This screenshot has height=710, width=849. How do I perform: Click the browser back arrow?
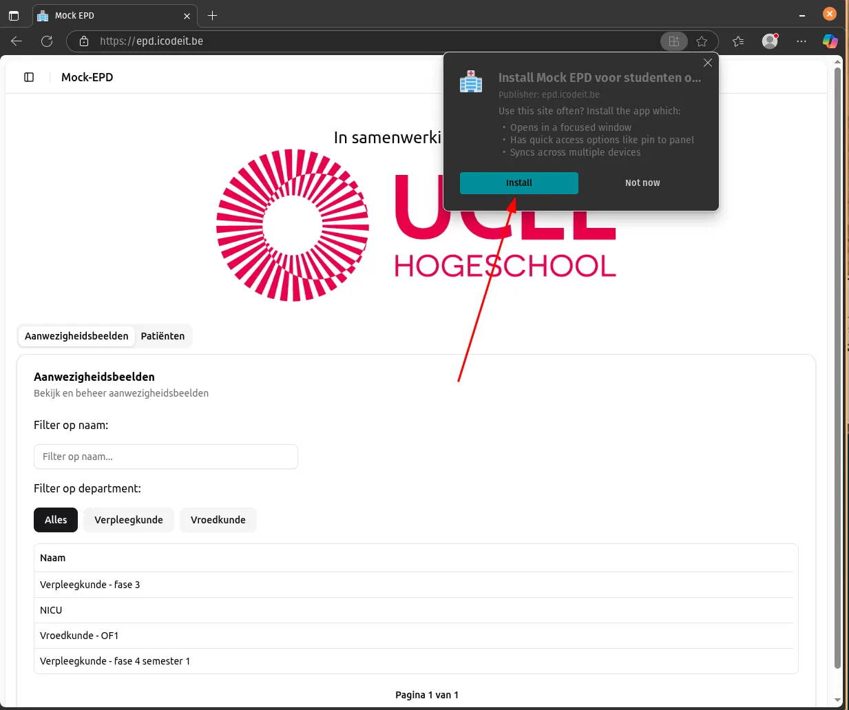(17, 41)
